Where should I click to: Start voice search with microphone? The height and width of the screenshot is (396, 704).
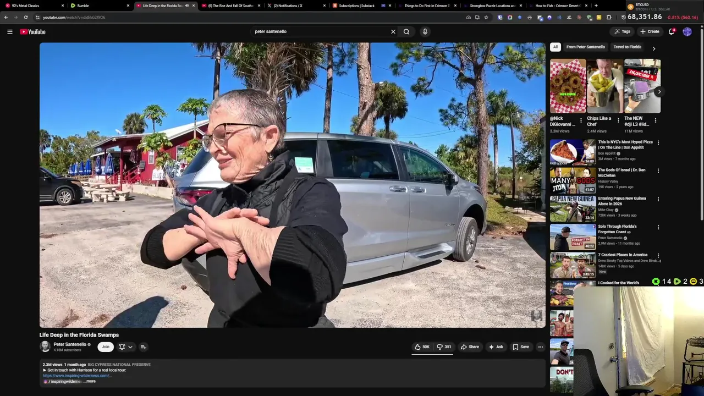[425, 31]
